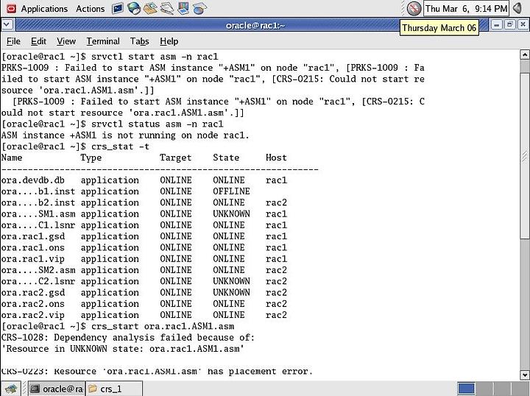Viewport: 530px width, 396px height.
Task: Click the ora.rac1.vip row name
Action: [x=33, y=259]
